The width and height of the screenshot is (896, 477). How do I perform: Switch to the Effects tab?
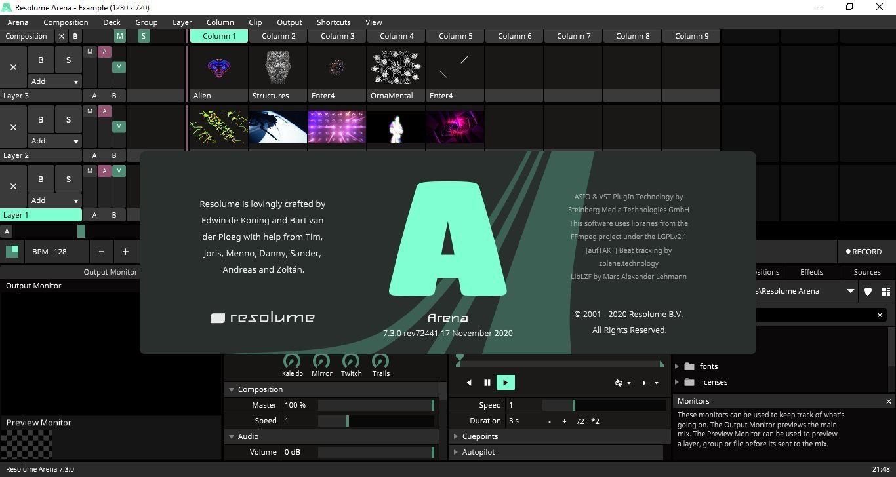tap(811, 272)
